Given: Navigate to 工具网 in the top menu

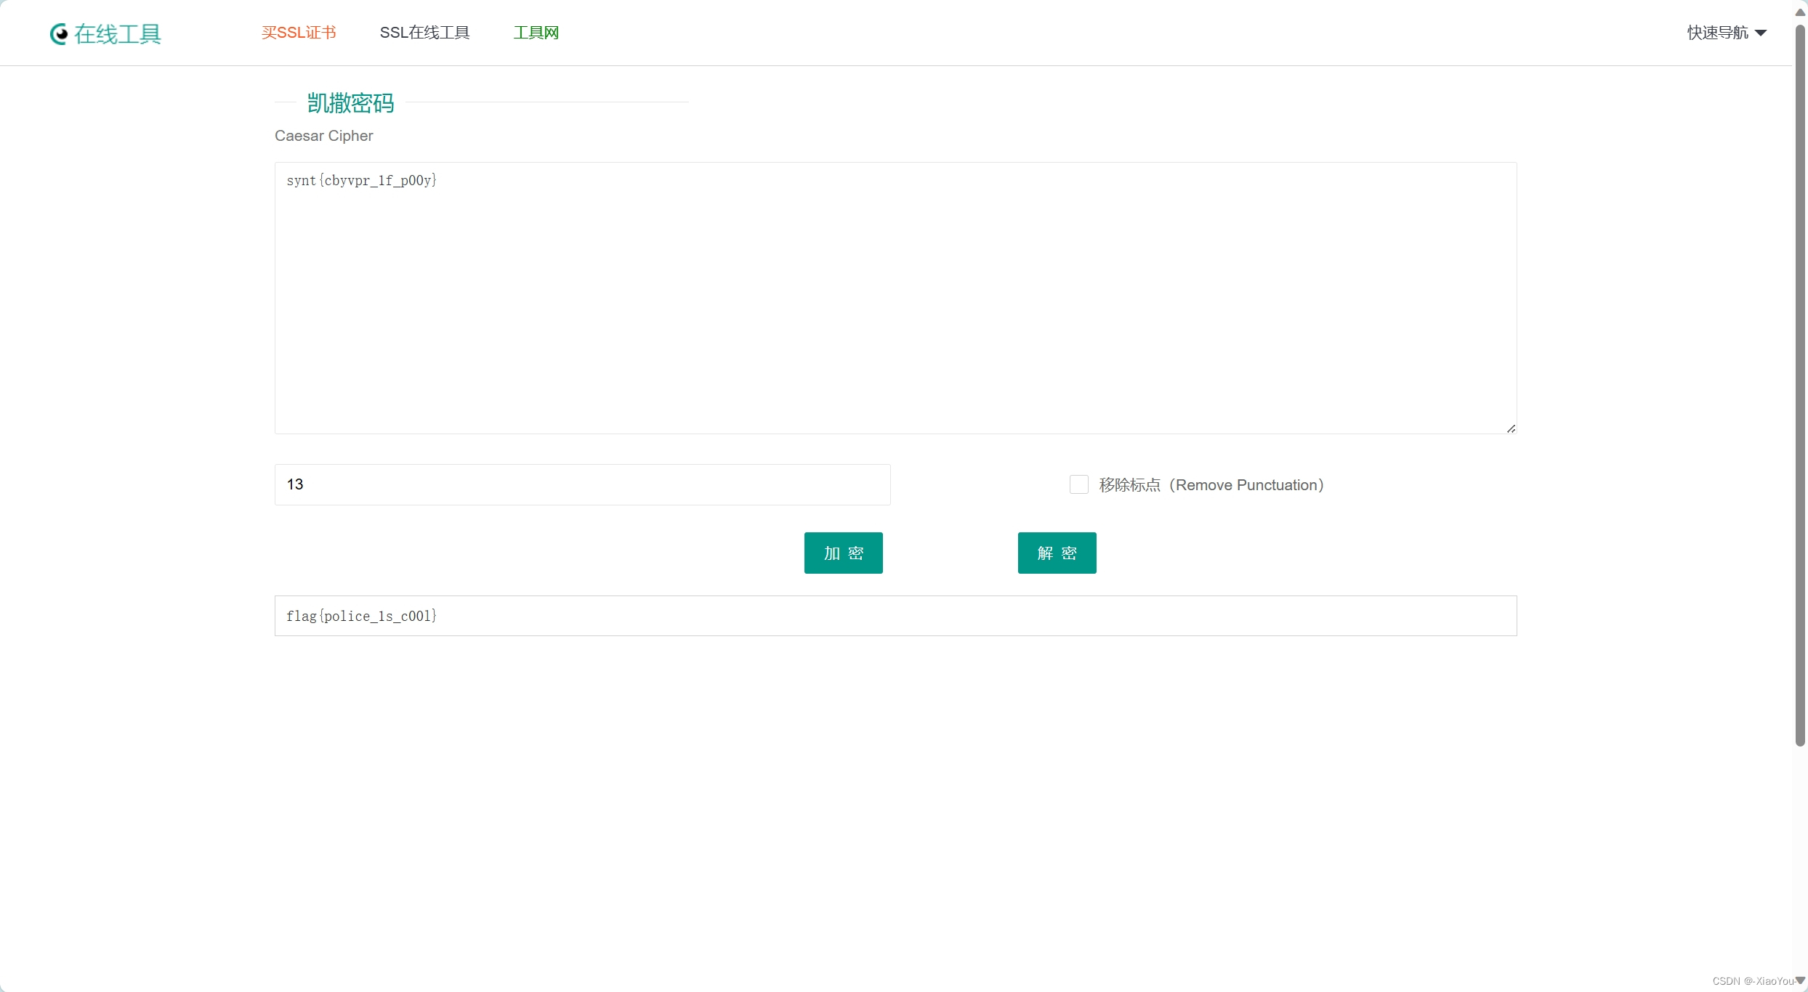Looking at the screenshot, I should click(536, 33).
